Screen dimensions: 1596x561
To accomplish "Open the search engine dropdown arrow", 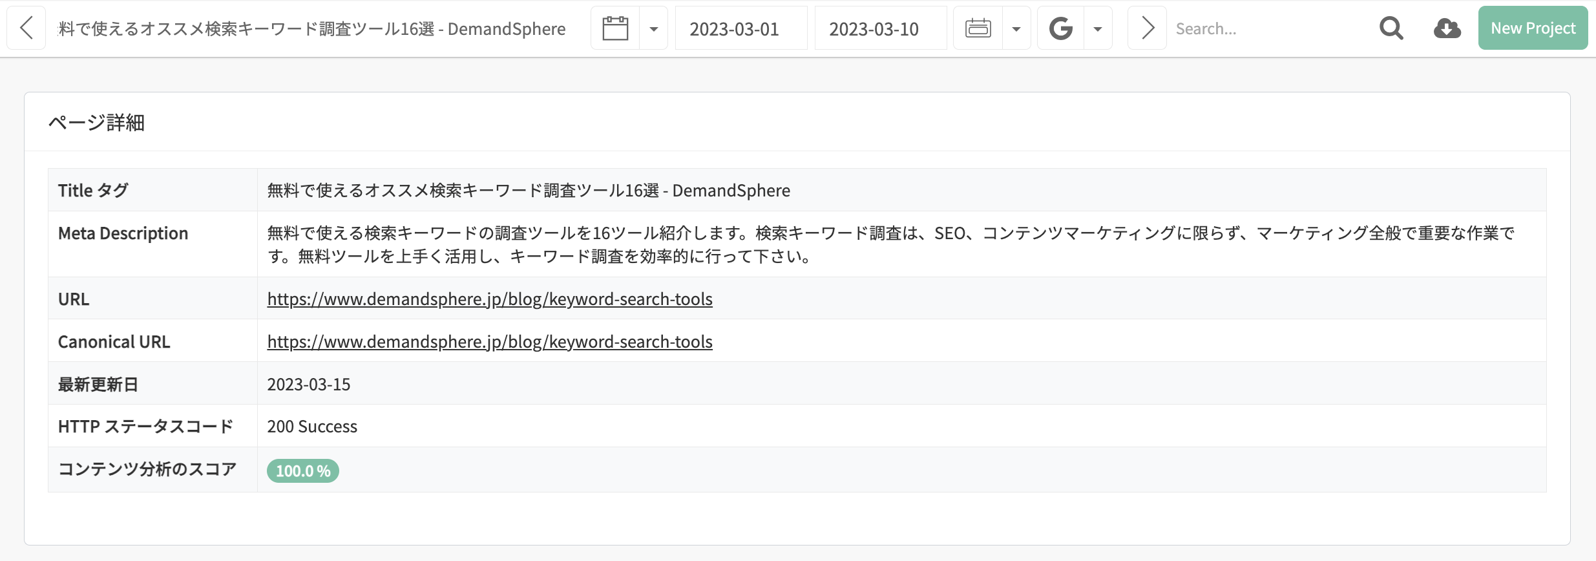I will point(1098,28).
